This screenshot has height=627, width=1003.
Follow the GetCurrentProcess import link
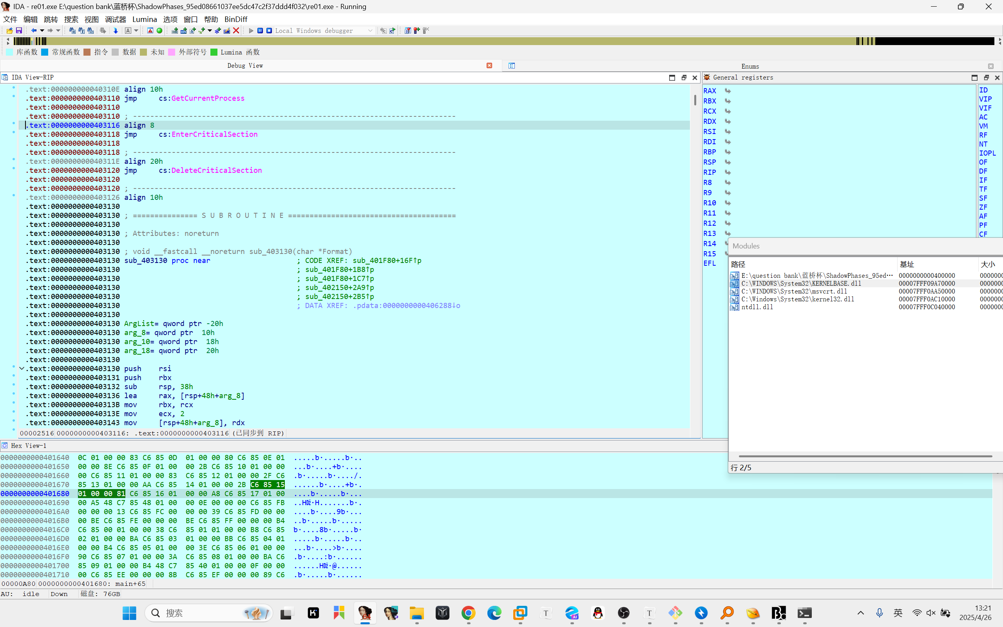coord(208,98)
